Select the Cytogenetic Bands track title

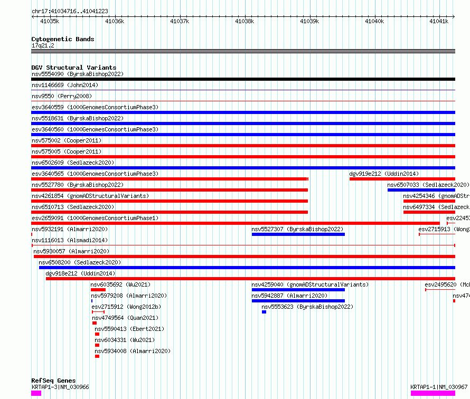63,39
